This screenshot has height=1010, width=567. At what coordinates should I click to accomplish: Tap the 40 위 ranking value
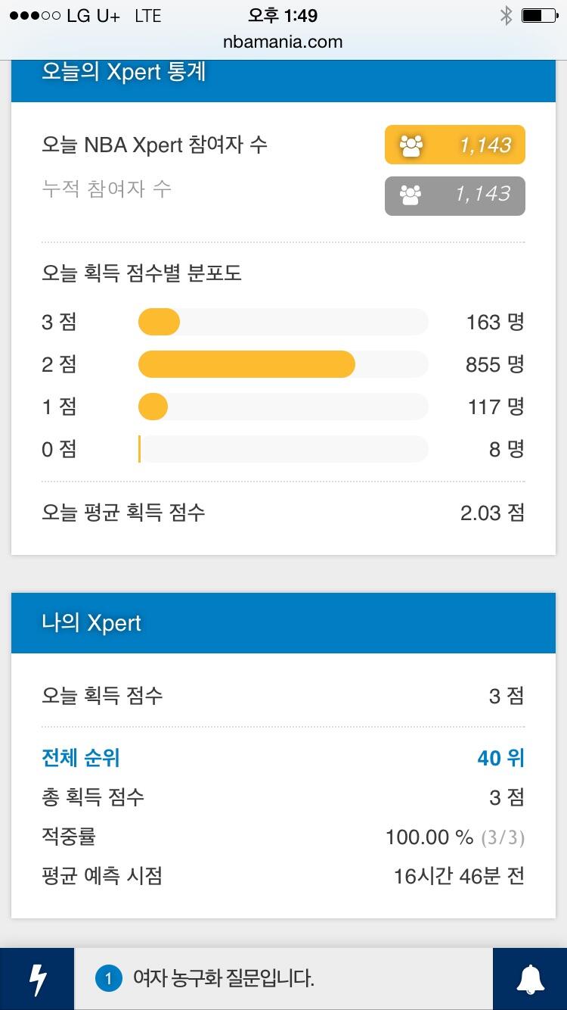(x=500, y=758)
